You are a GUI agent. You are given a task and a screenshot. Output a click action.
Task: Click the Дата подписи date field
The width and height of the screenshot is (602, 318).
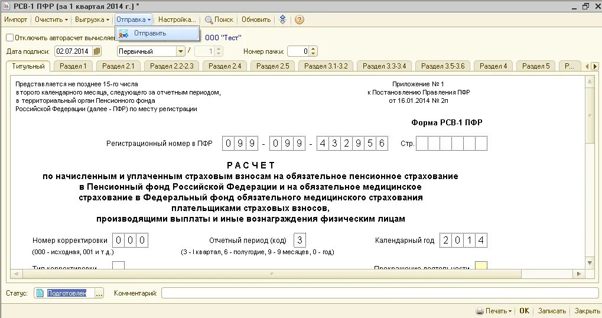pos(74,51)
